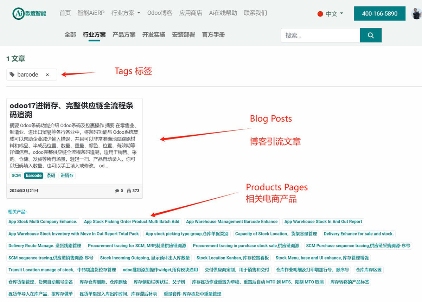Open SCM sequence tracing,供应链销售溯源-序号
This screenshot has width=422, height=302.
pos(51,258)
